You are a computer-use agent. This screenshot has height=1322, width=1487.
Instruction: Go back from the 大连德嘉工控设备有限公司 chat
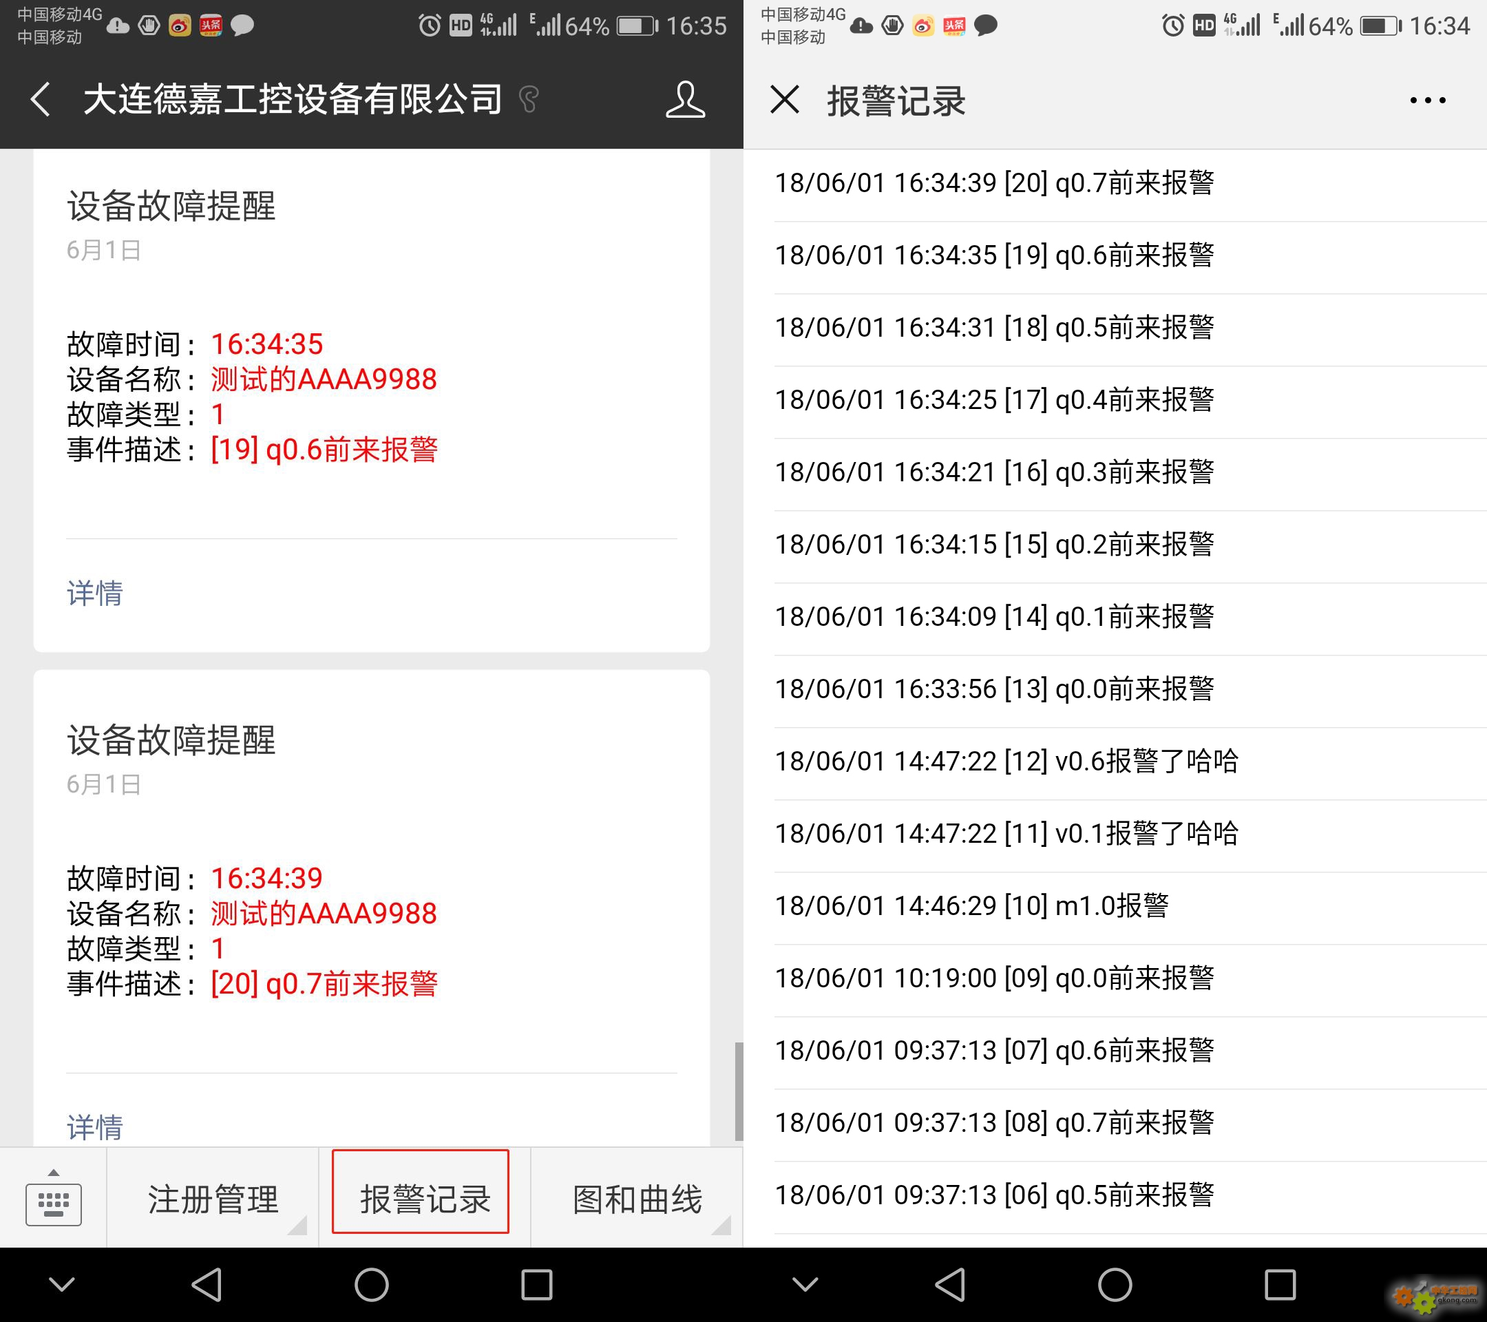click(41, 99)
